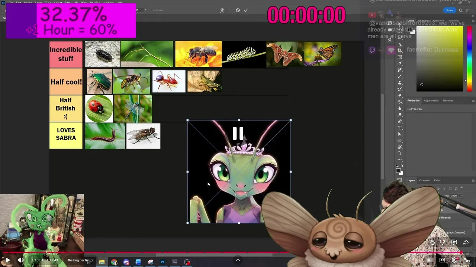Click the video dislike thumbs-down icon
Image resolution: width=476 pixels, height=267 pixels.
pyautogui.click(x=443, y=243)
